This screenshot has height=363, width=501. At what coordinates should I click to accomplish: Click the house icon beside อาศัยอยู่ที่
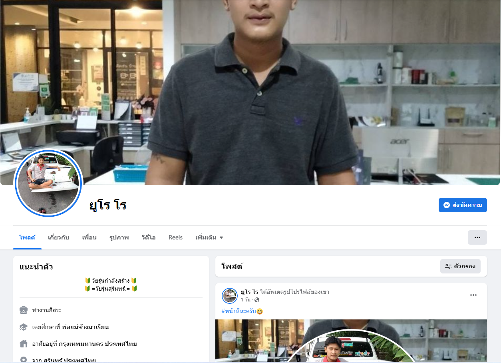coord(24,344)
